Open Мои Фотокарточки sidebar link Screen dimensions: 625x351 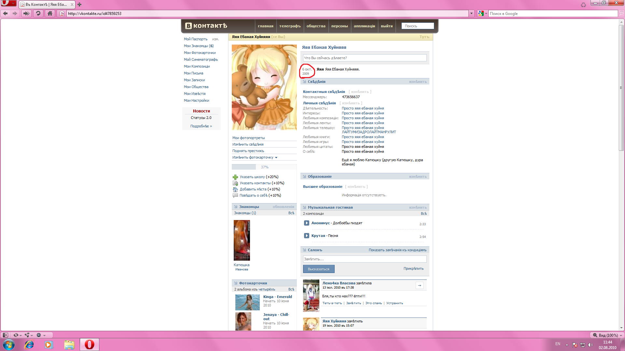pos(200,53)
